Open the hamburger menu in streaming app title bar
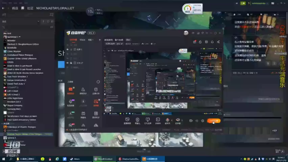This screenshot has height=162, width=288. click(207, 33)
